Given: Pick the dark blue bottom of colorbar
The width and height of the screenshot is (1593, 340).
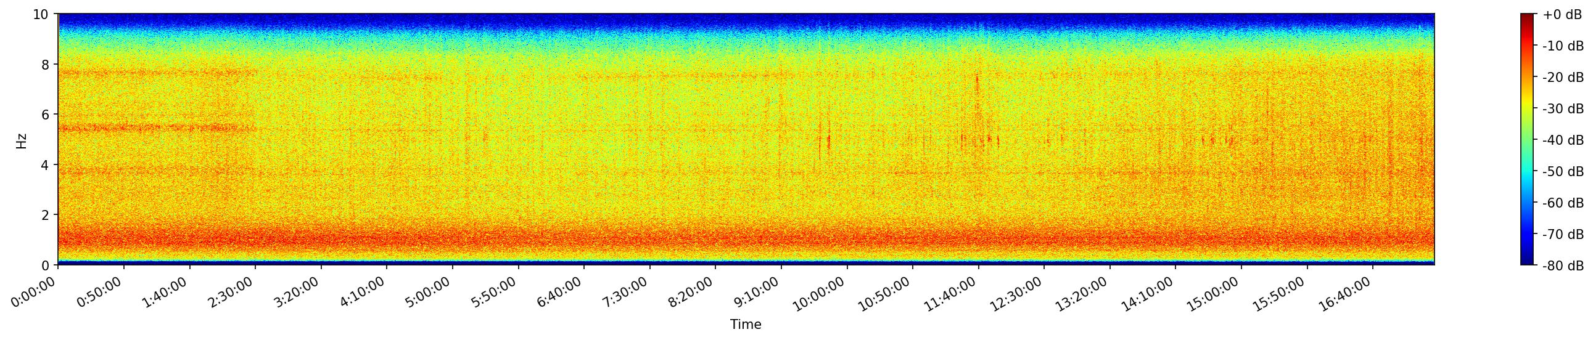Looking at the screenshot, I should pyautogui.click(x=1528, y=262).
